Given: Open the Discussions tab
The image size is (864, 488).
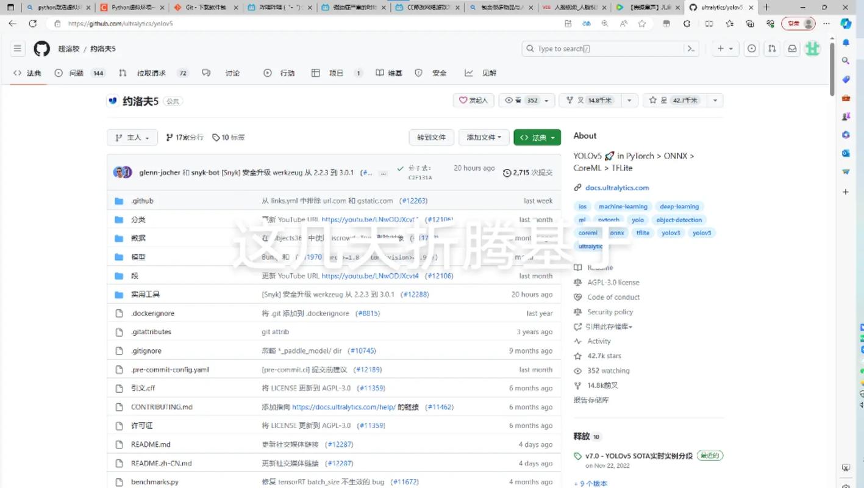Looking at the screenshot, I should coord(222,73).
